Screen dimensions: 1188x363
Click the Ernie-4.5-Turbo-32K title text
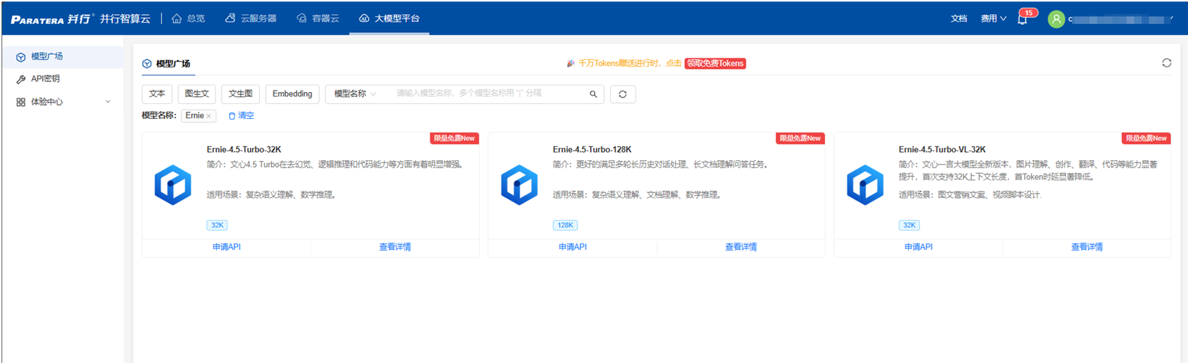[244, 150]
